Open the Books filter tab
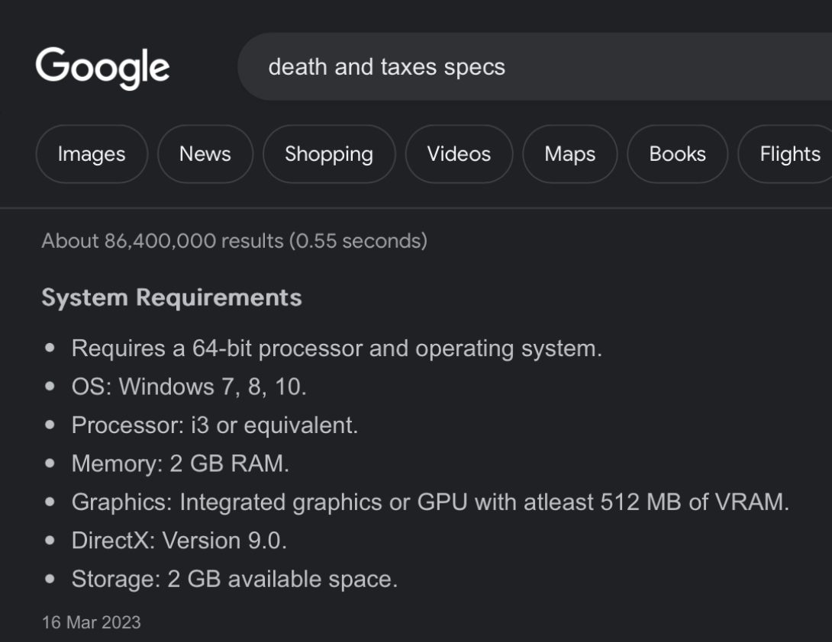832x642 pixels. (x=678, y=154)
